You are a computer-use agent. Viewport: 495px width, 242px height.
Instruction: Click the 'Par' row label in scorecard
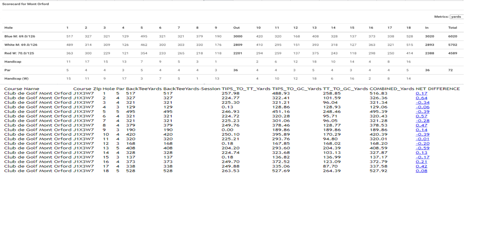[8, 70]
